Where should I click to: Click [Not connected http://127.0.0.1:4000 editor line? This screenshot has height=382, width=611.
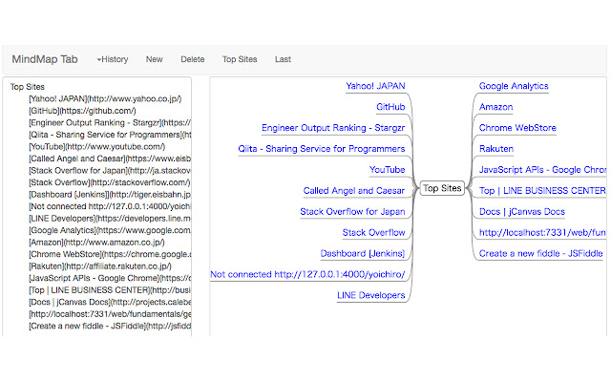[110, 206]
